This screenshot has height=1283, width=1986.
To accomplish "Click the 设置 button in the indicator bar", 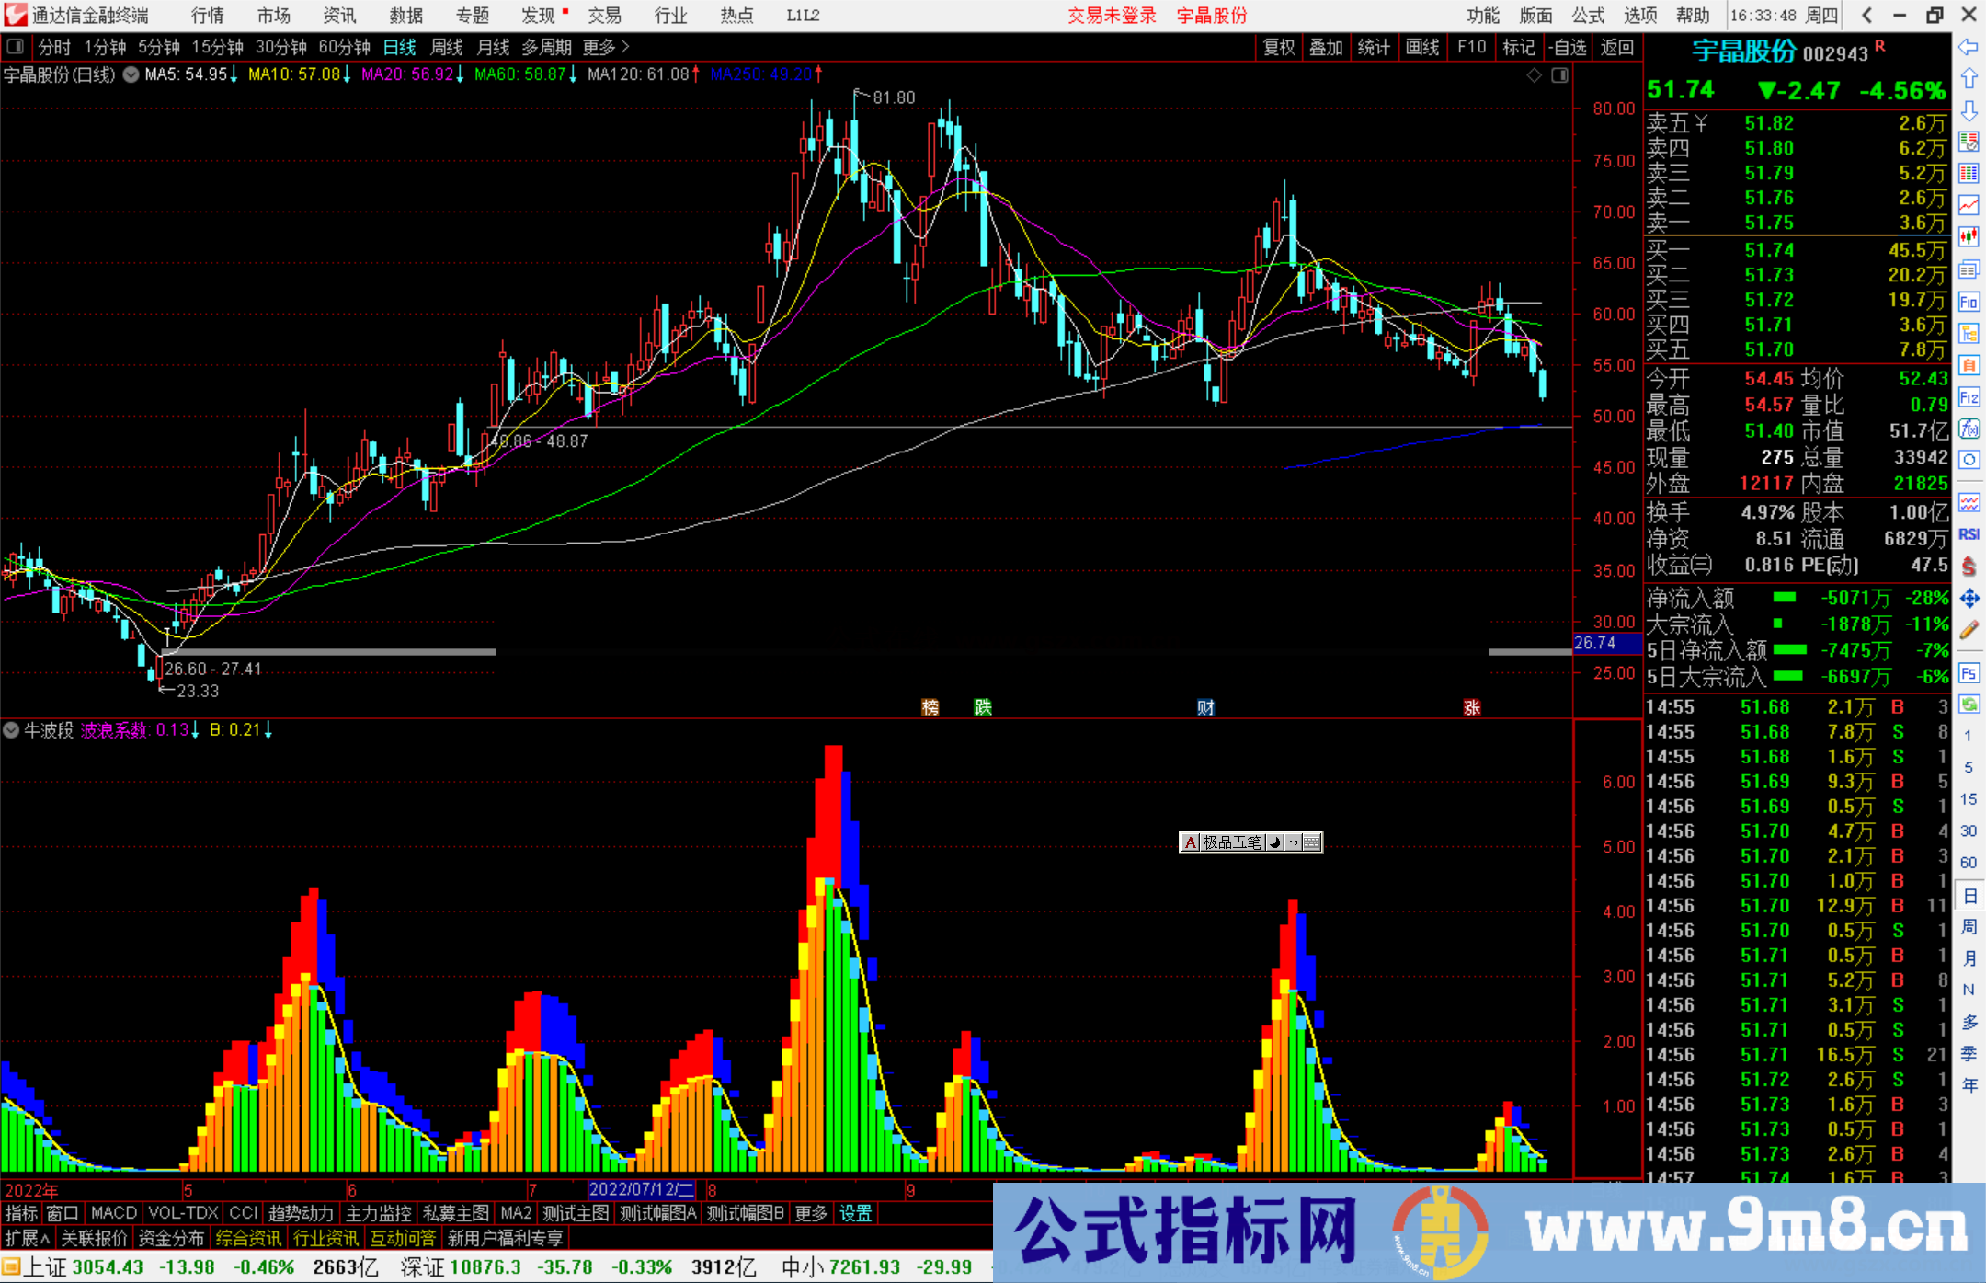I will coord(855,1213).
